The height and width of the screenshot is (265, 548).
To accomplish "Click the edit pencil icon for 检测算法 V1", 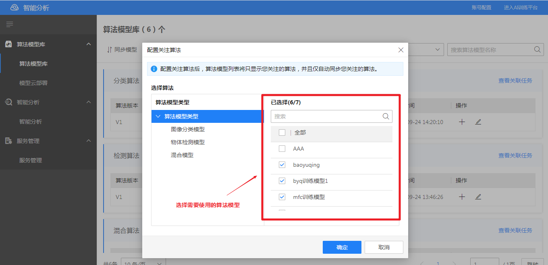I will pyautogui.click(x=478, y=197).
